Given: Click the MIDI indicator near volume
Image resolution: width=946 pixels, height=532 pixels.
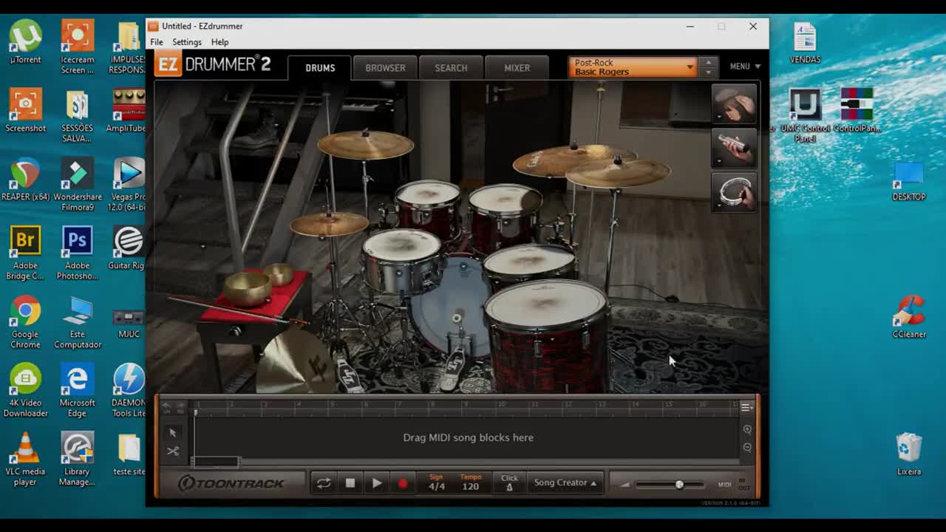Looking at the screenshot, I should [724, 485].
